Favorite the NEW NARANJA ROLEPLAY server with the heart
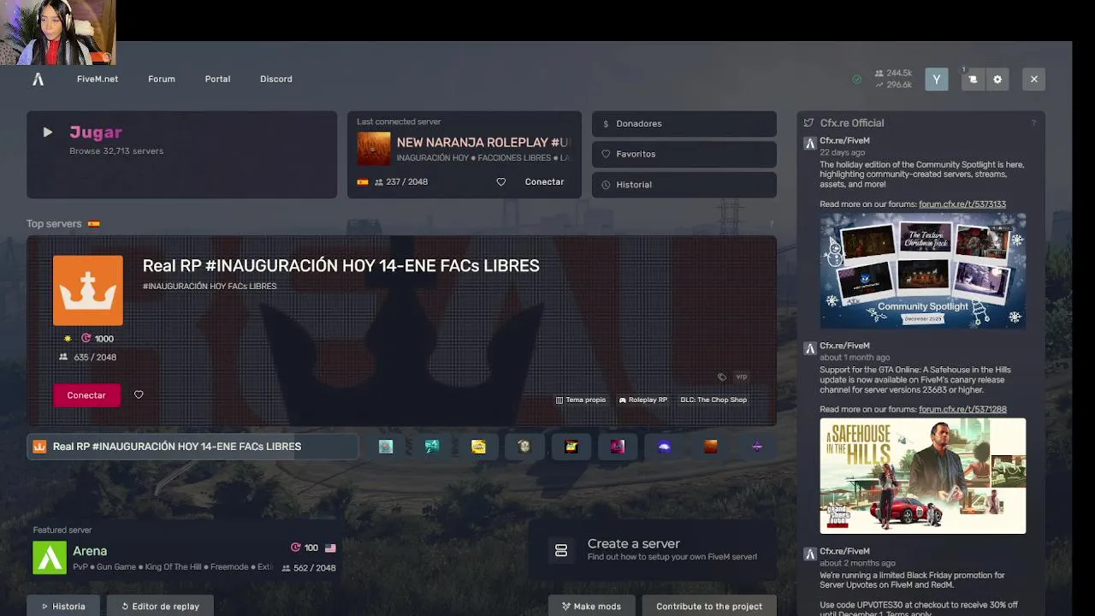Viewport: 1095px width, 616px height. (501, 181)
